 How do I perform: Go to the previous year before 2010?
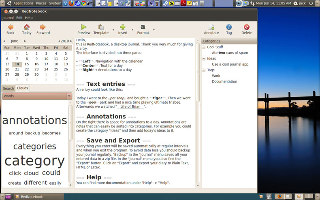pyautogui.click(x=59, y=41)
